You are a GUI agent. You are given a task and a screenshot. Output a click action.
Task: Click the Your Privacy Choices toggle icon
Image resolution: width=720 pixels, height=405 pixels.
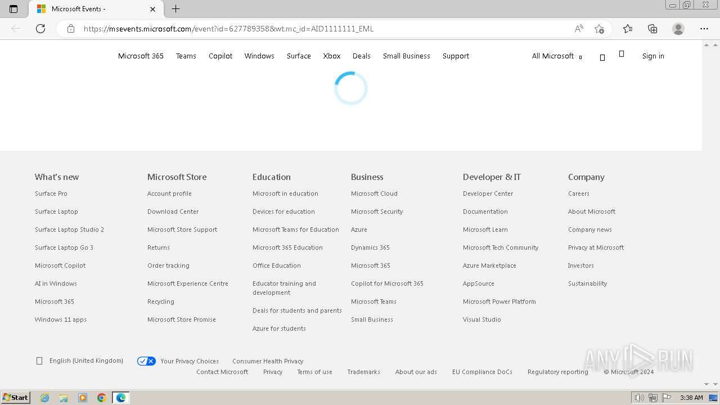point(146,361)
